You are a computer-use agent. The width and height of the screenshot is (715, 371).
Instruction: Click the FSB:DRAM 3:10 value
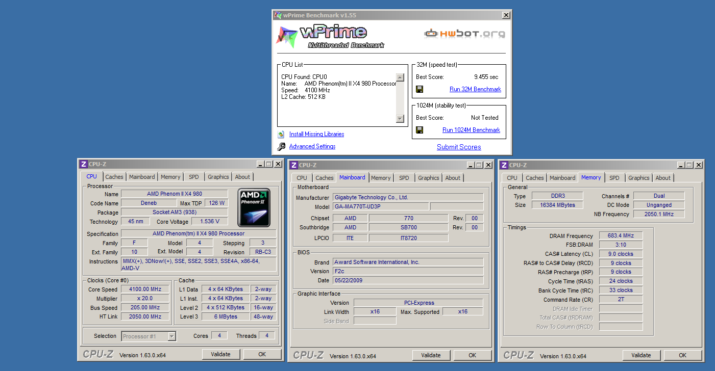point(621,245)
